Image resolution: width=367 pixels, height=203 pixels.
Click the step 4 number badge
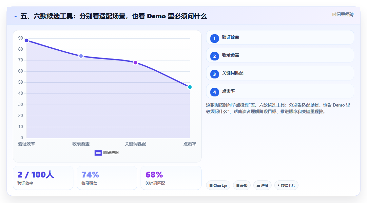pos(214,92)
